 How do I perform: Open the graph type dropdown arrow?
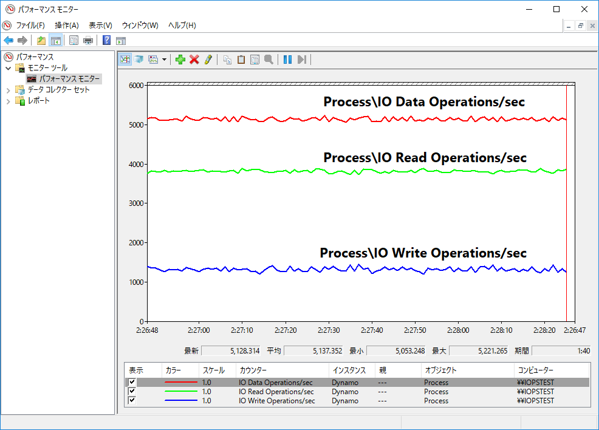click(x=164, y=60)
